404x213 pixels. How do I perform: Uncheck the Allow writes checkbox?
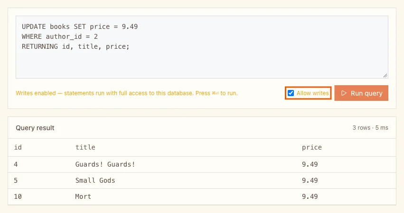click(x=291, y=93)
